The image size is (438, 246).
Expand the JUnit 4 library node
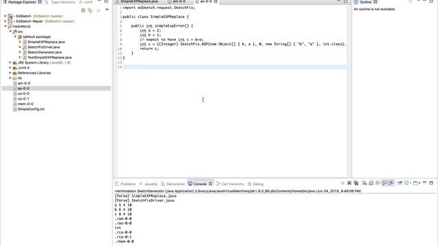click(x=10, y=68)
